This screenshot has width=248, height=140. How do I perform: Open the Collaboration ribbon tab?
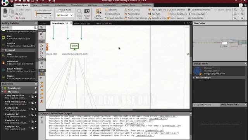coord(109,5)
